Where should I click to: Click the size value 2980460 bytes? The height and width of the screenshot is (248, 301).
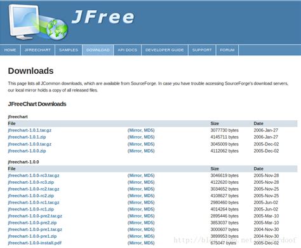[225, 202]
